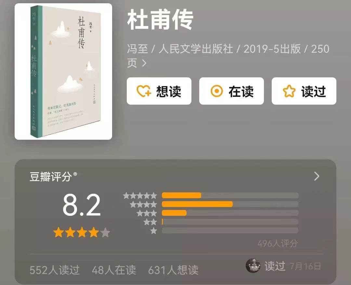Open the 631人想读 list

(173, 270)
